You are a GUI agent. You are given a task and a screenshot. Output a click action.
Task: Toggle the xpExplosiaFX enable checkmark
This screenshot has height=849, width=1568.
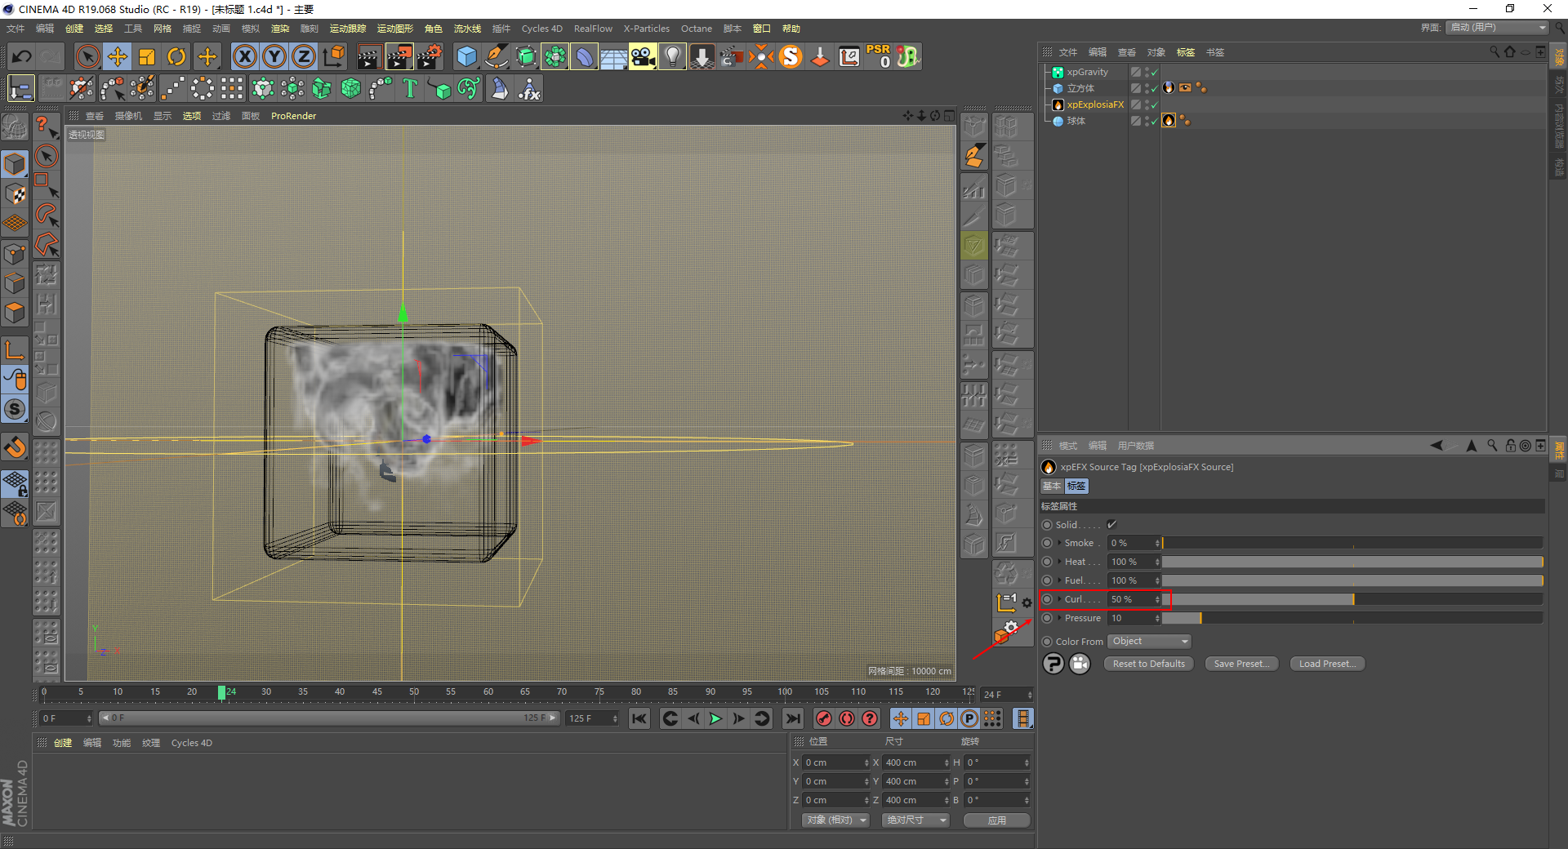pyautogui.click(x=1155, y=104)
